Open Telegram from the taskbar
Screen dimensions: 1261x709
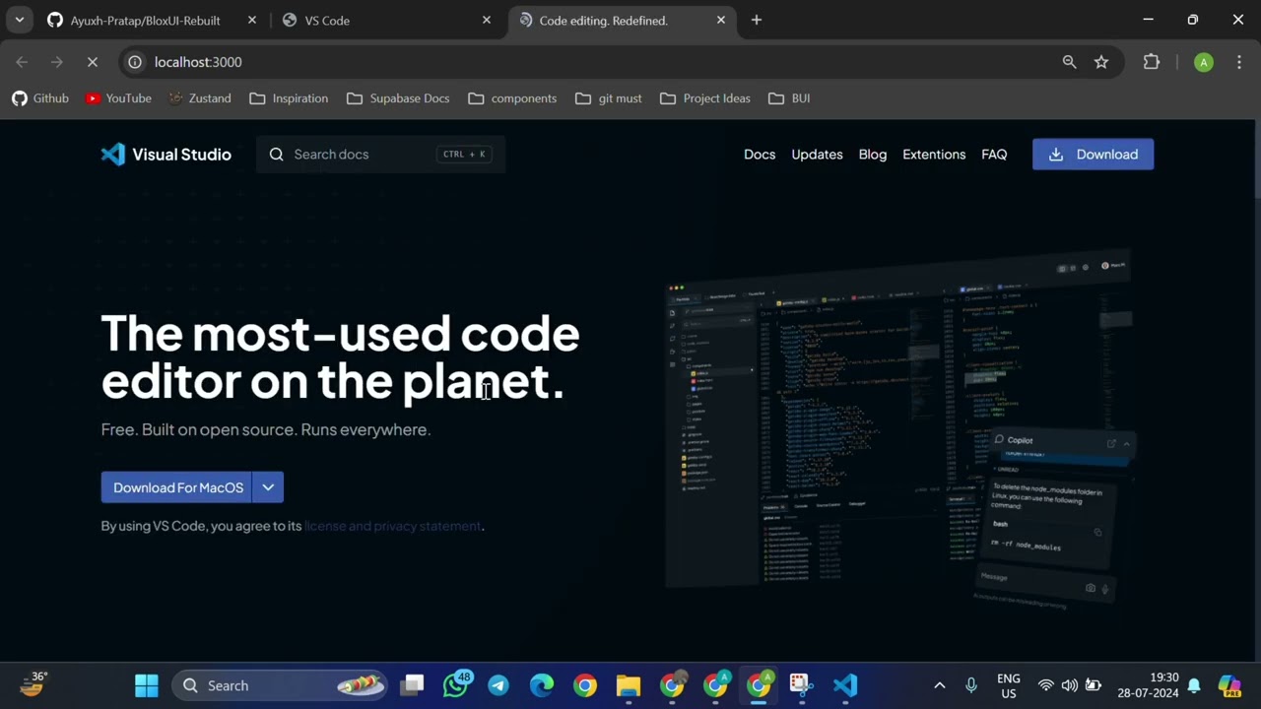[498, 685]
